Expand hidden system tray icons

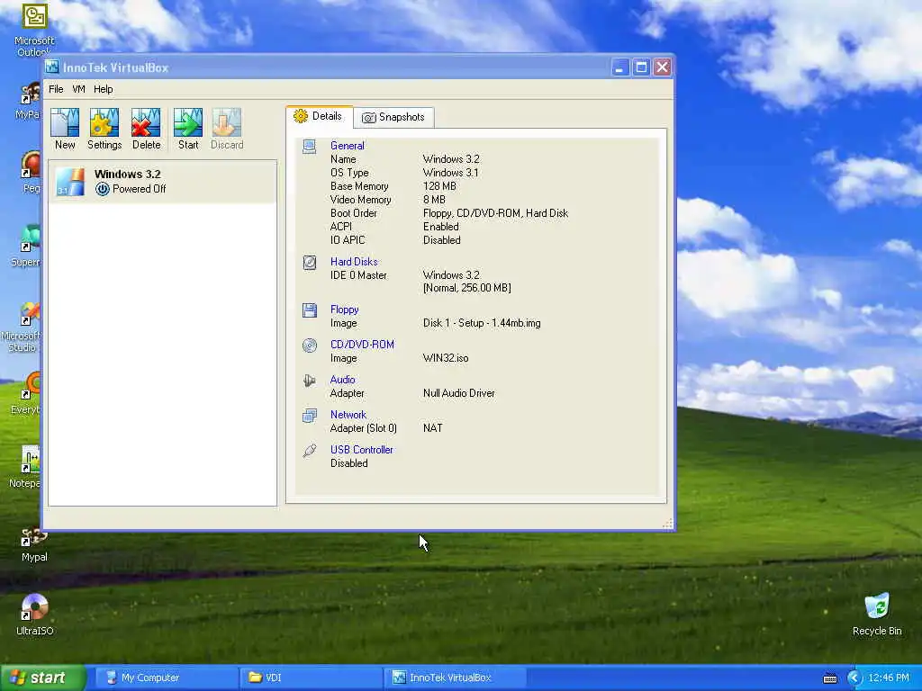click(854, 678)
